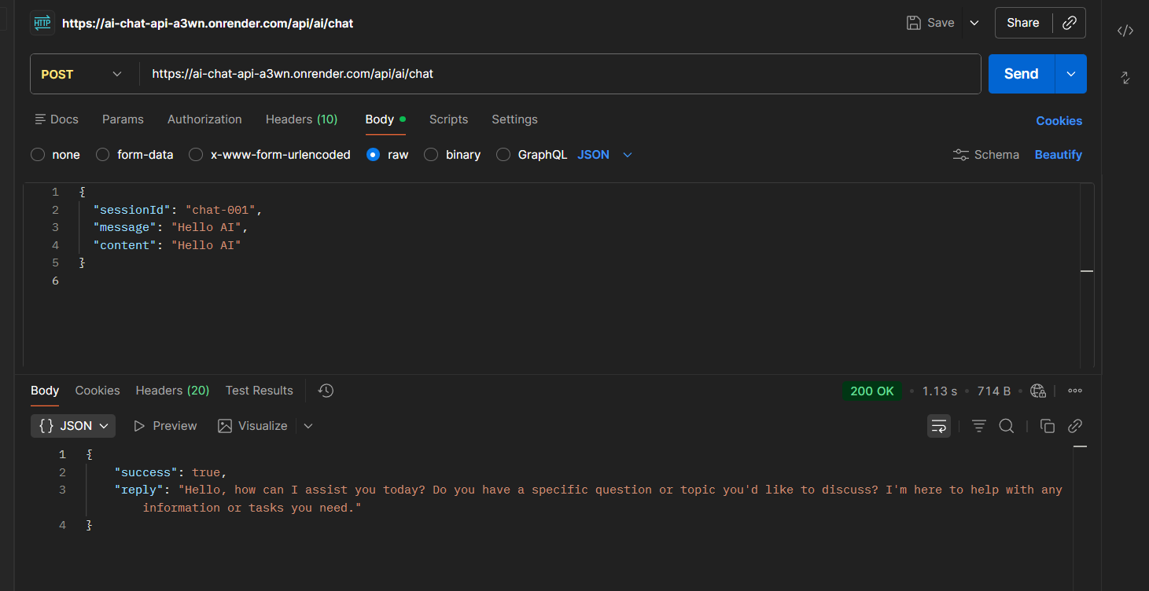Copy the response body to clipboard
1149x591 pixels.
pos(1047,425)
